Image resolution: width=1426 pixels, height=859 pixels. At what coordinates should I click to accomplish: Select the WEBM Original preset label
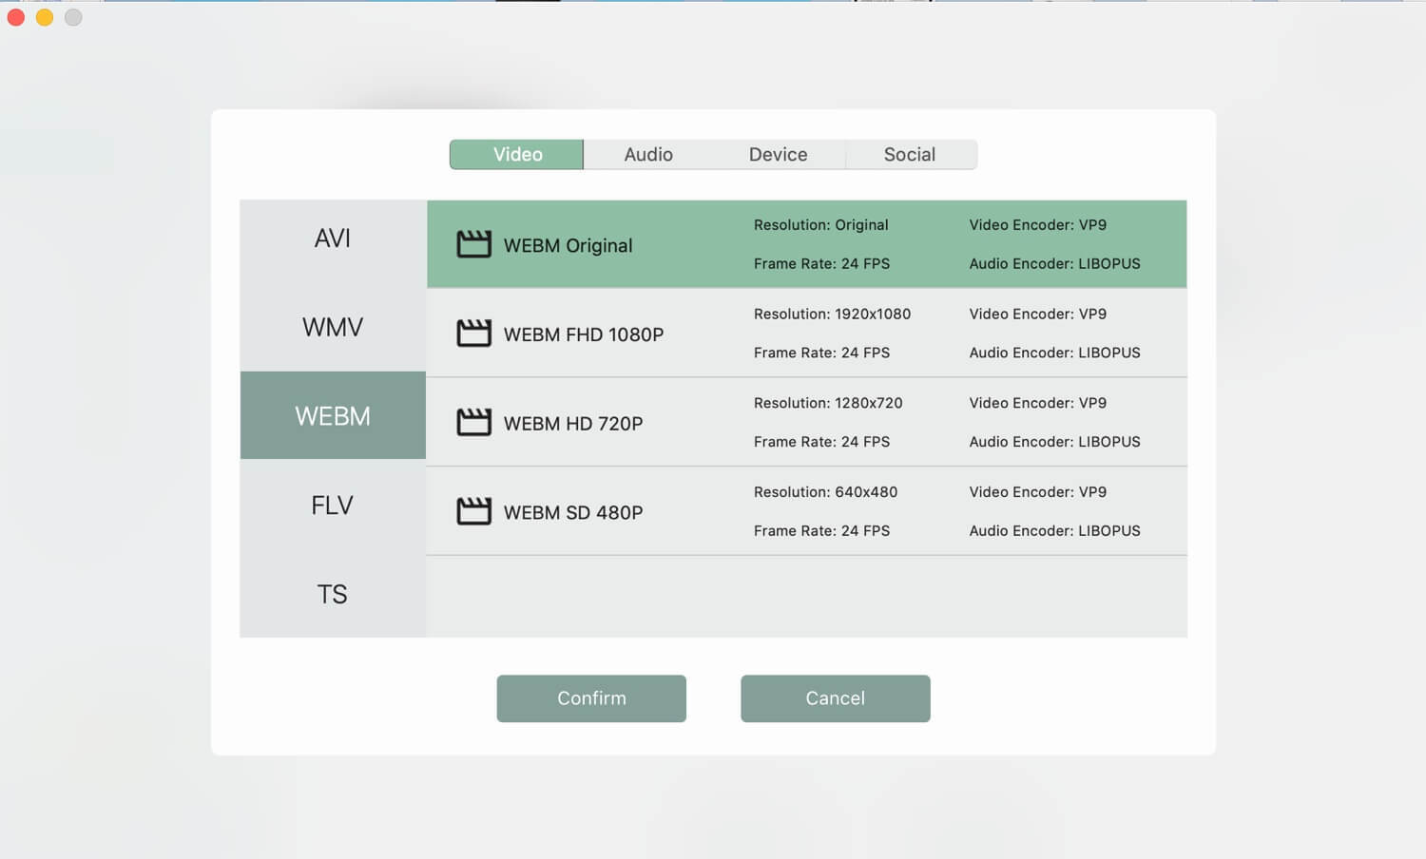(x=568, y=245)
